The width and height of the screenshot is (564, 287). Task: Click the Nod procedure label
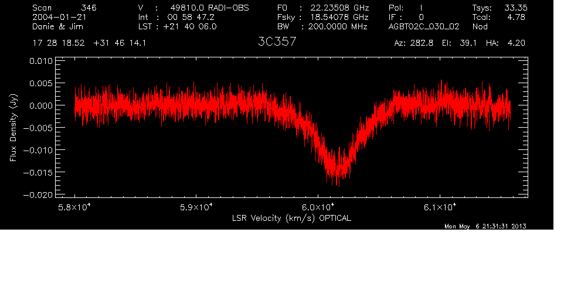pyautogui.click(x=480, y=26)
